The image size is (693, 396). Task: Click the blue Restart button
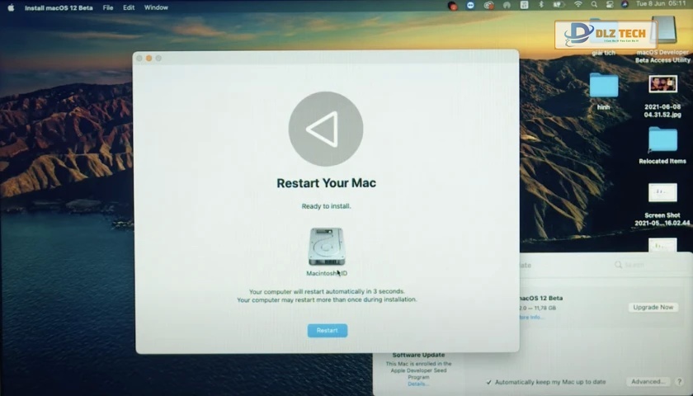[327, 330]
